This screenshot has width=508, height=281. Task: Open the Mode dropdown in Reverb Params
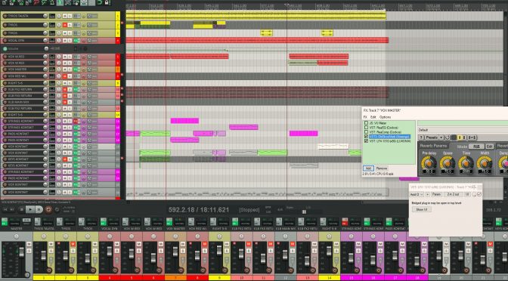click(476, 147)
